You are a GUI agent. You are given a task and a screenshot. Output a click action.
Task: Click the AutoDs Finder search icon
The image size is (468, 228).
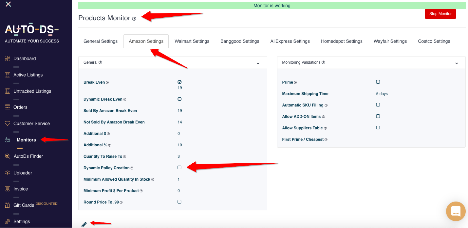[8, 156]
